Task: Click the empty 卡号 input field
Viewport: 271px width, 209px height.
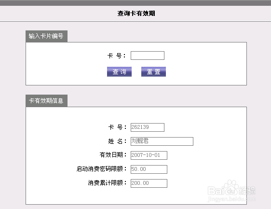Action: click(x=148, y=56)
